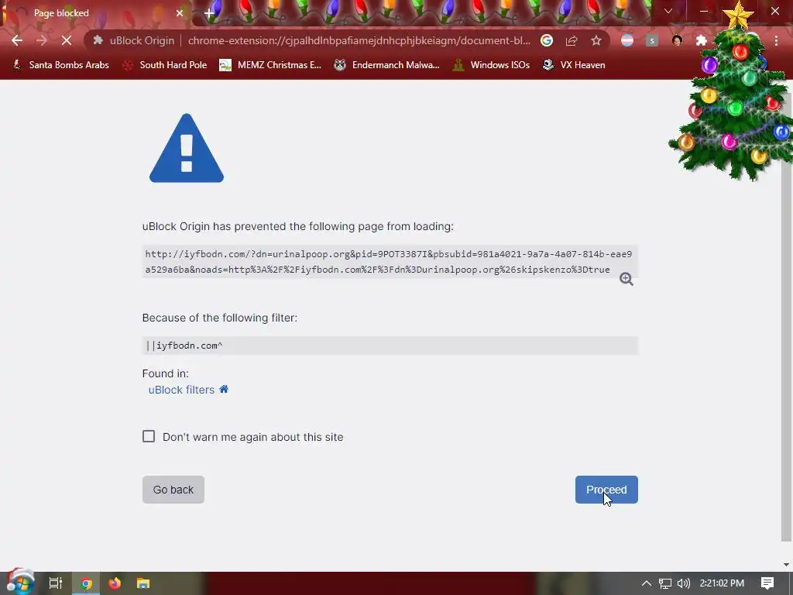This screenshot has width=793, height=595.
Task: Click the clock showing 2:21:02 PM
Action: point(722,583)
